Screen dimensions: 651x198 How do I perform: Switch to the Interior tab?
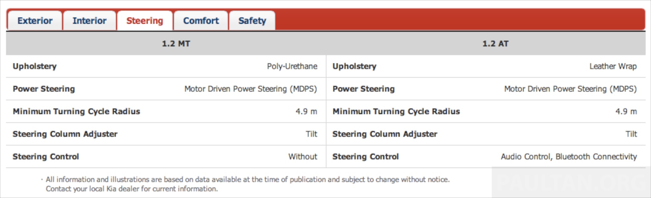[x=89, y=21]
